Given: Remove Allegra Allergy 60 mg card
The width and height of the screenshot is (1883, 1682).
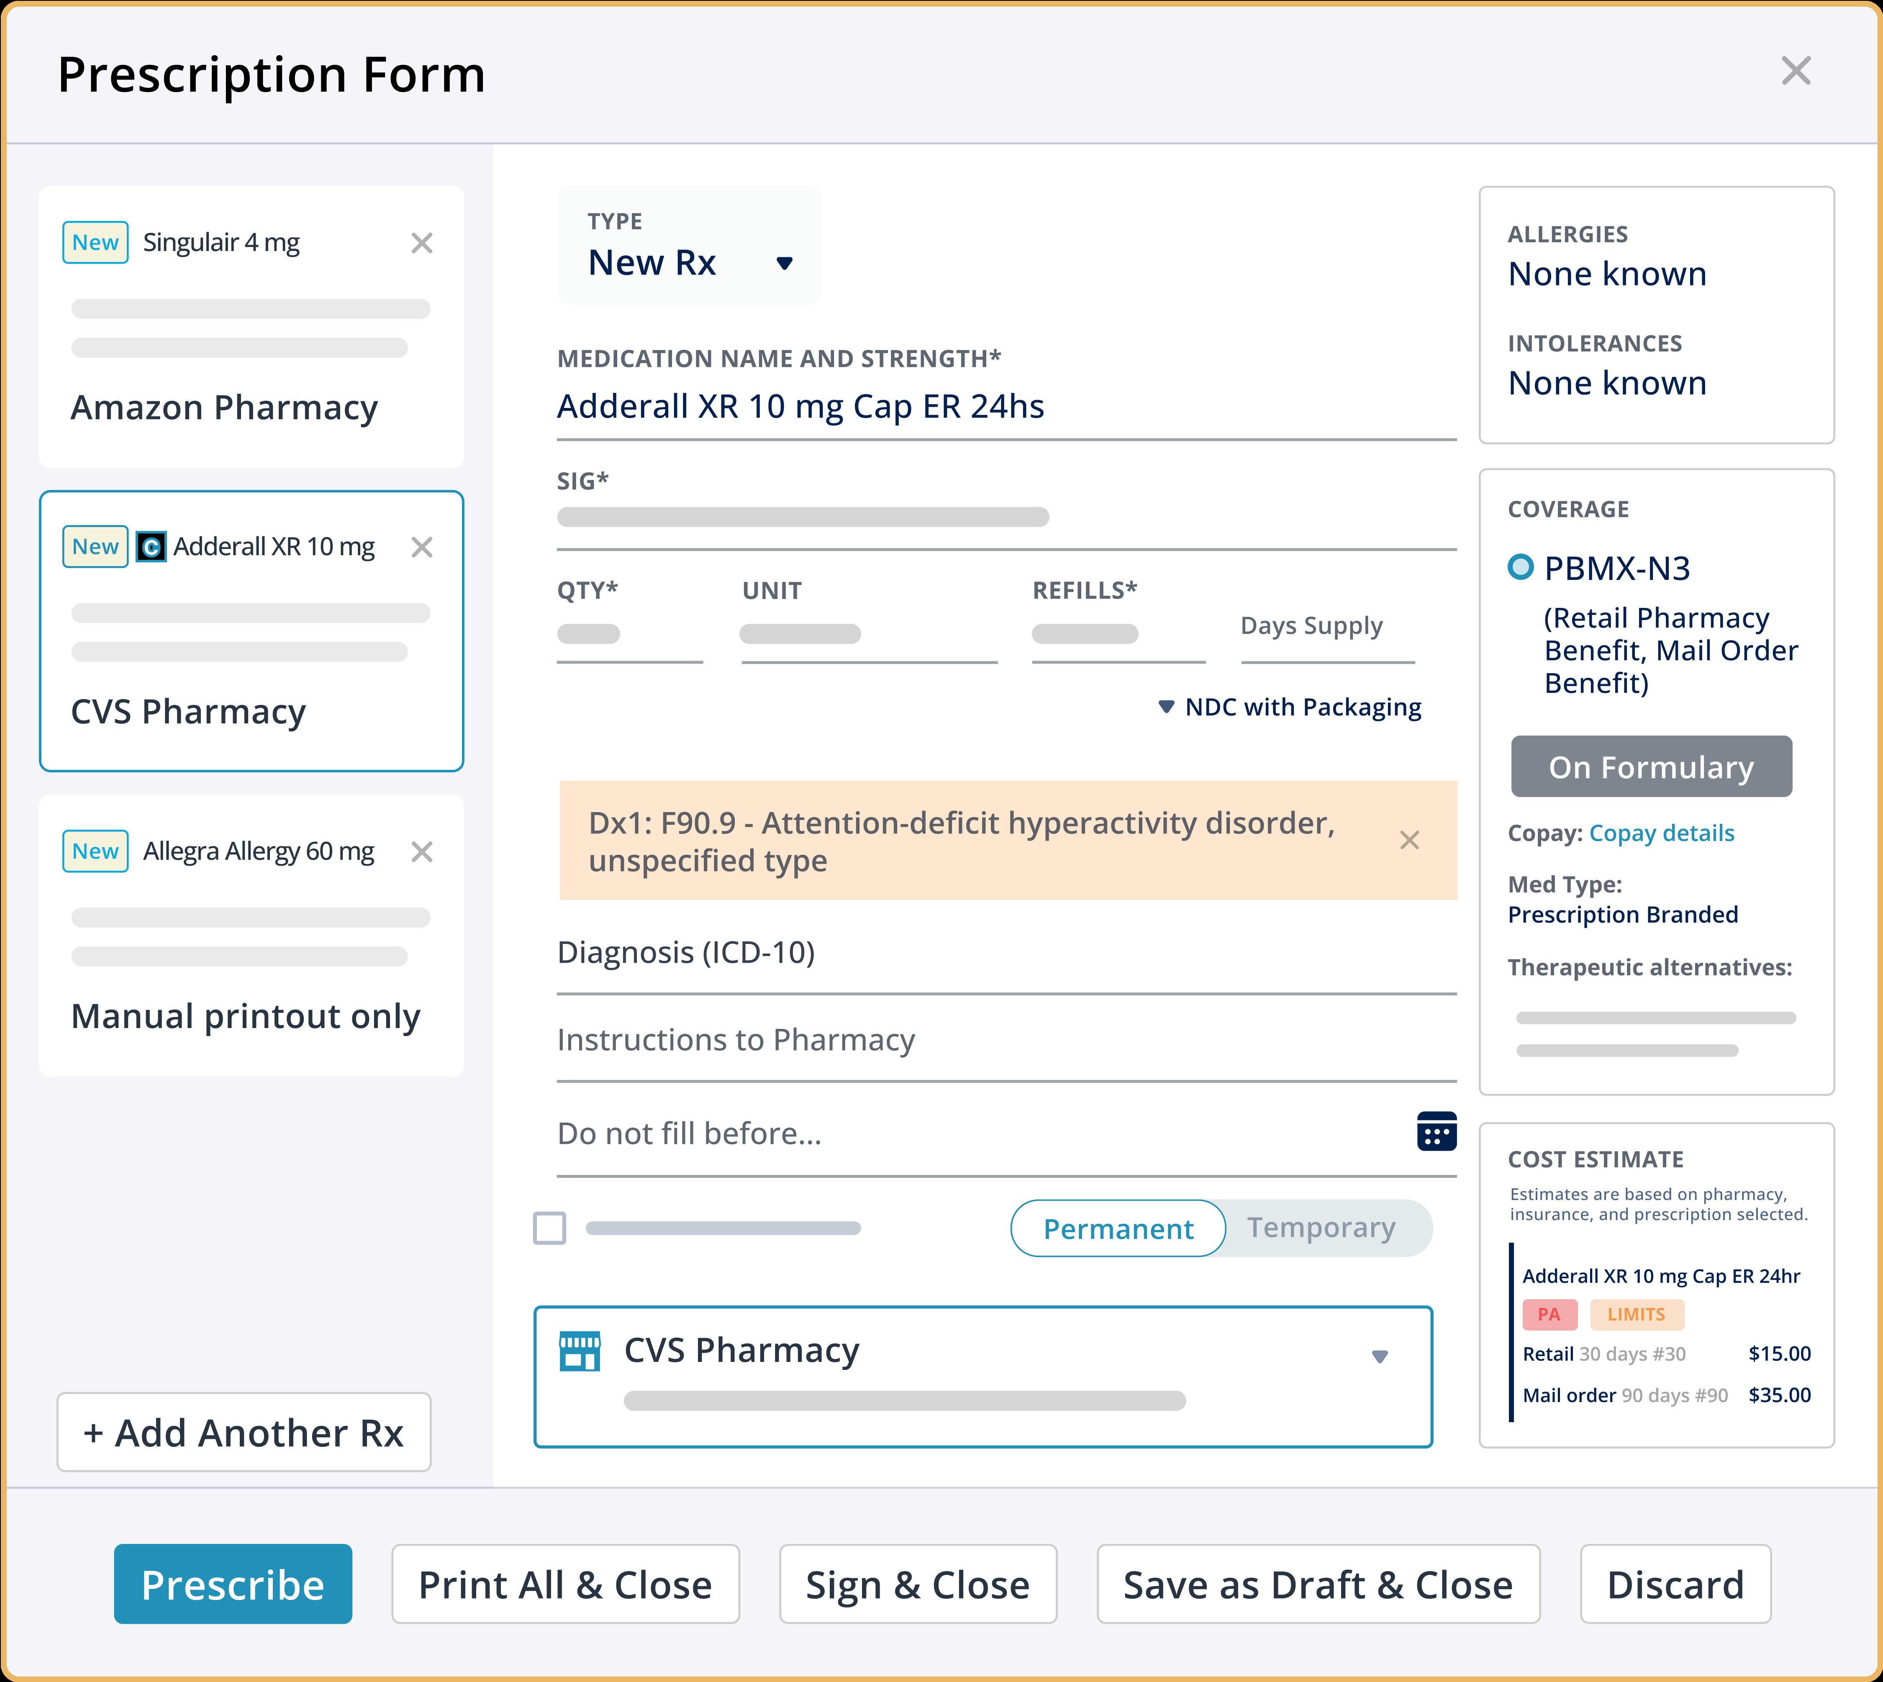Looking at the screenshot, I should coord(421,851).
